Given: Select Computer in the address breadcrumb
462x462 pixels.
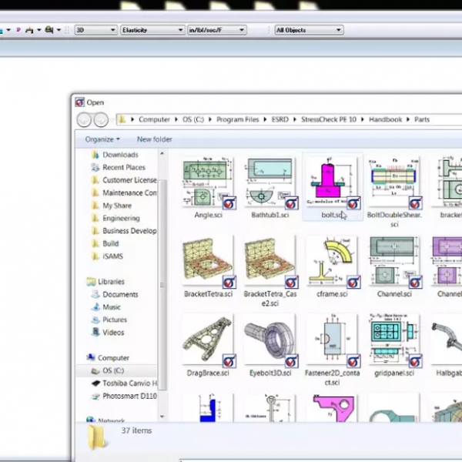Looking at the screenshot, I should click(x=155, y=119).
